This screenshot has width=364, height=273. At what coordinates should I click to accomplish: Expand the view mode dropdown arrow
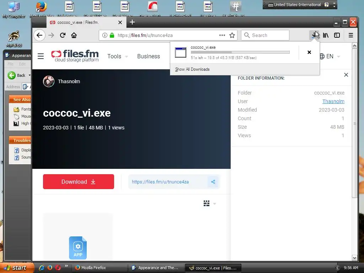pos(214,204)
